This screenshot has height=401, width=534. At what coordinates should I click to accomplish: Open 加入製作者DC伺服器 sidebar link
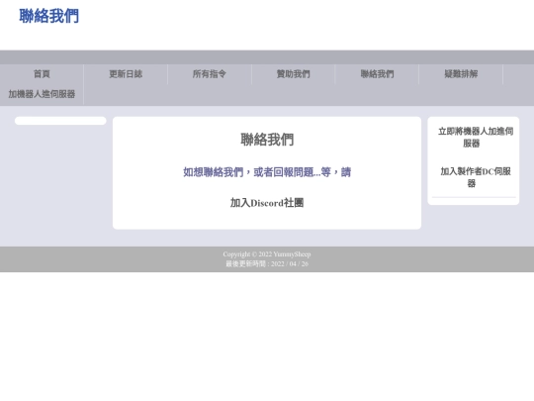pyautogui.click(x=476, y=177)
